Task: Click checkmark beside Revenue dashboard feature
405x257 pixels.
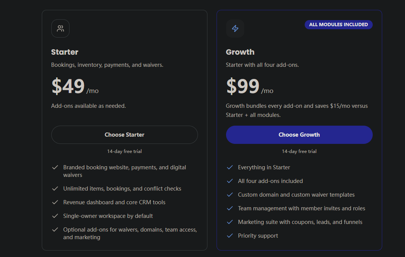Action: click(x=55, y=202)
